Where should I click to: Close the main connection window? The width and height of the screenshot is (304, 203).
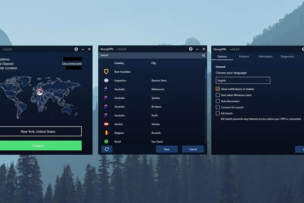click(x=89, y=49)
